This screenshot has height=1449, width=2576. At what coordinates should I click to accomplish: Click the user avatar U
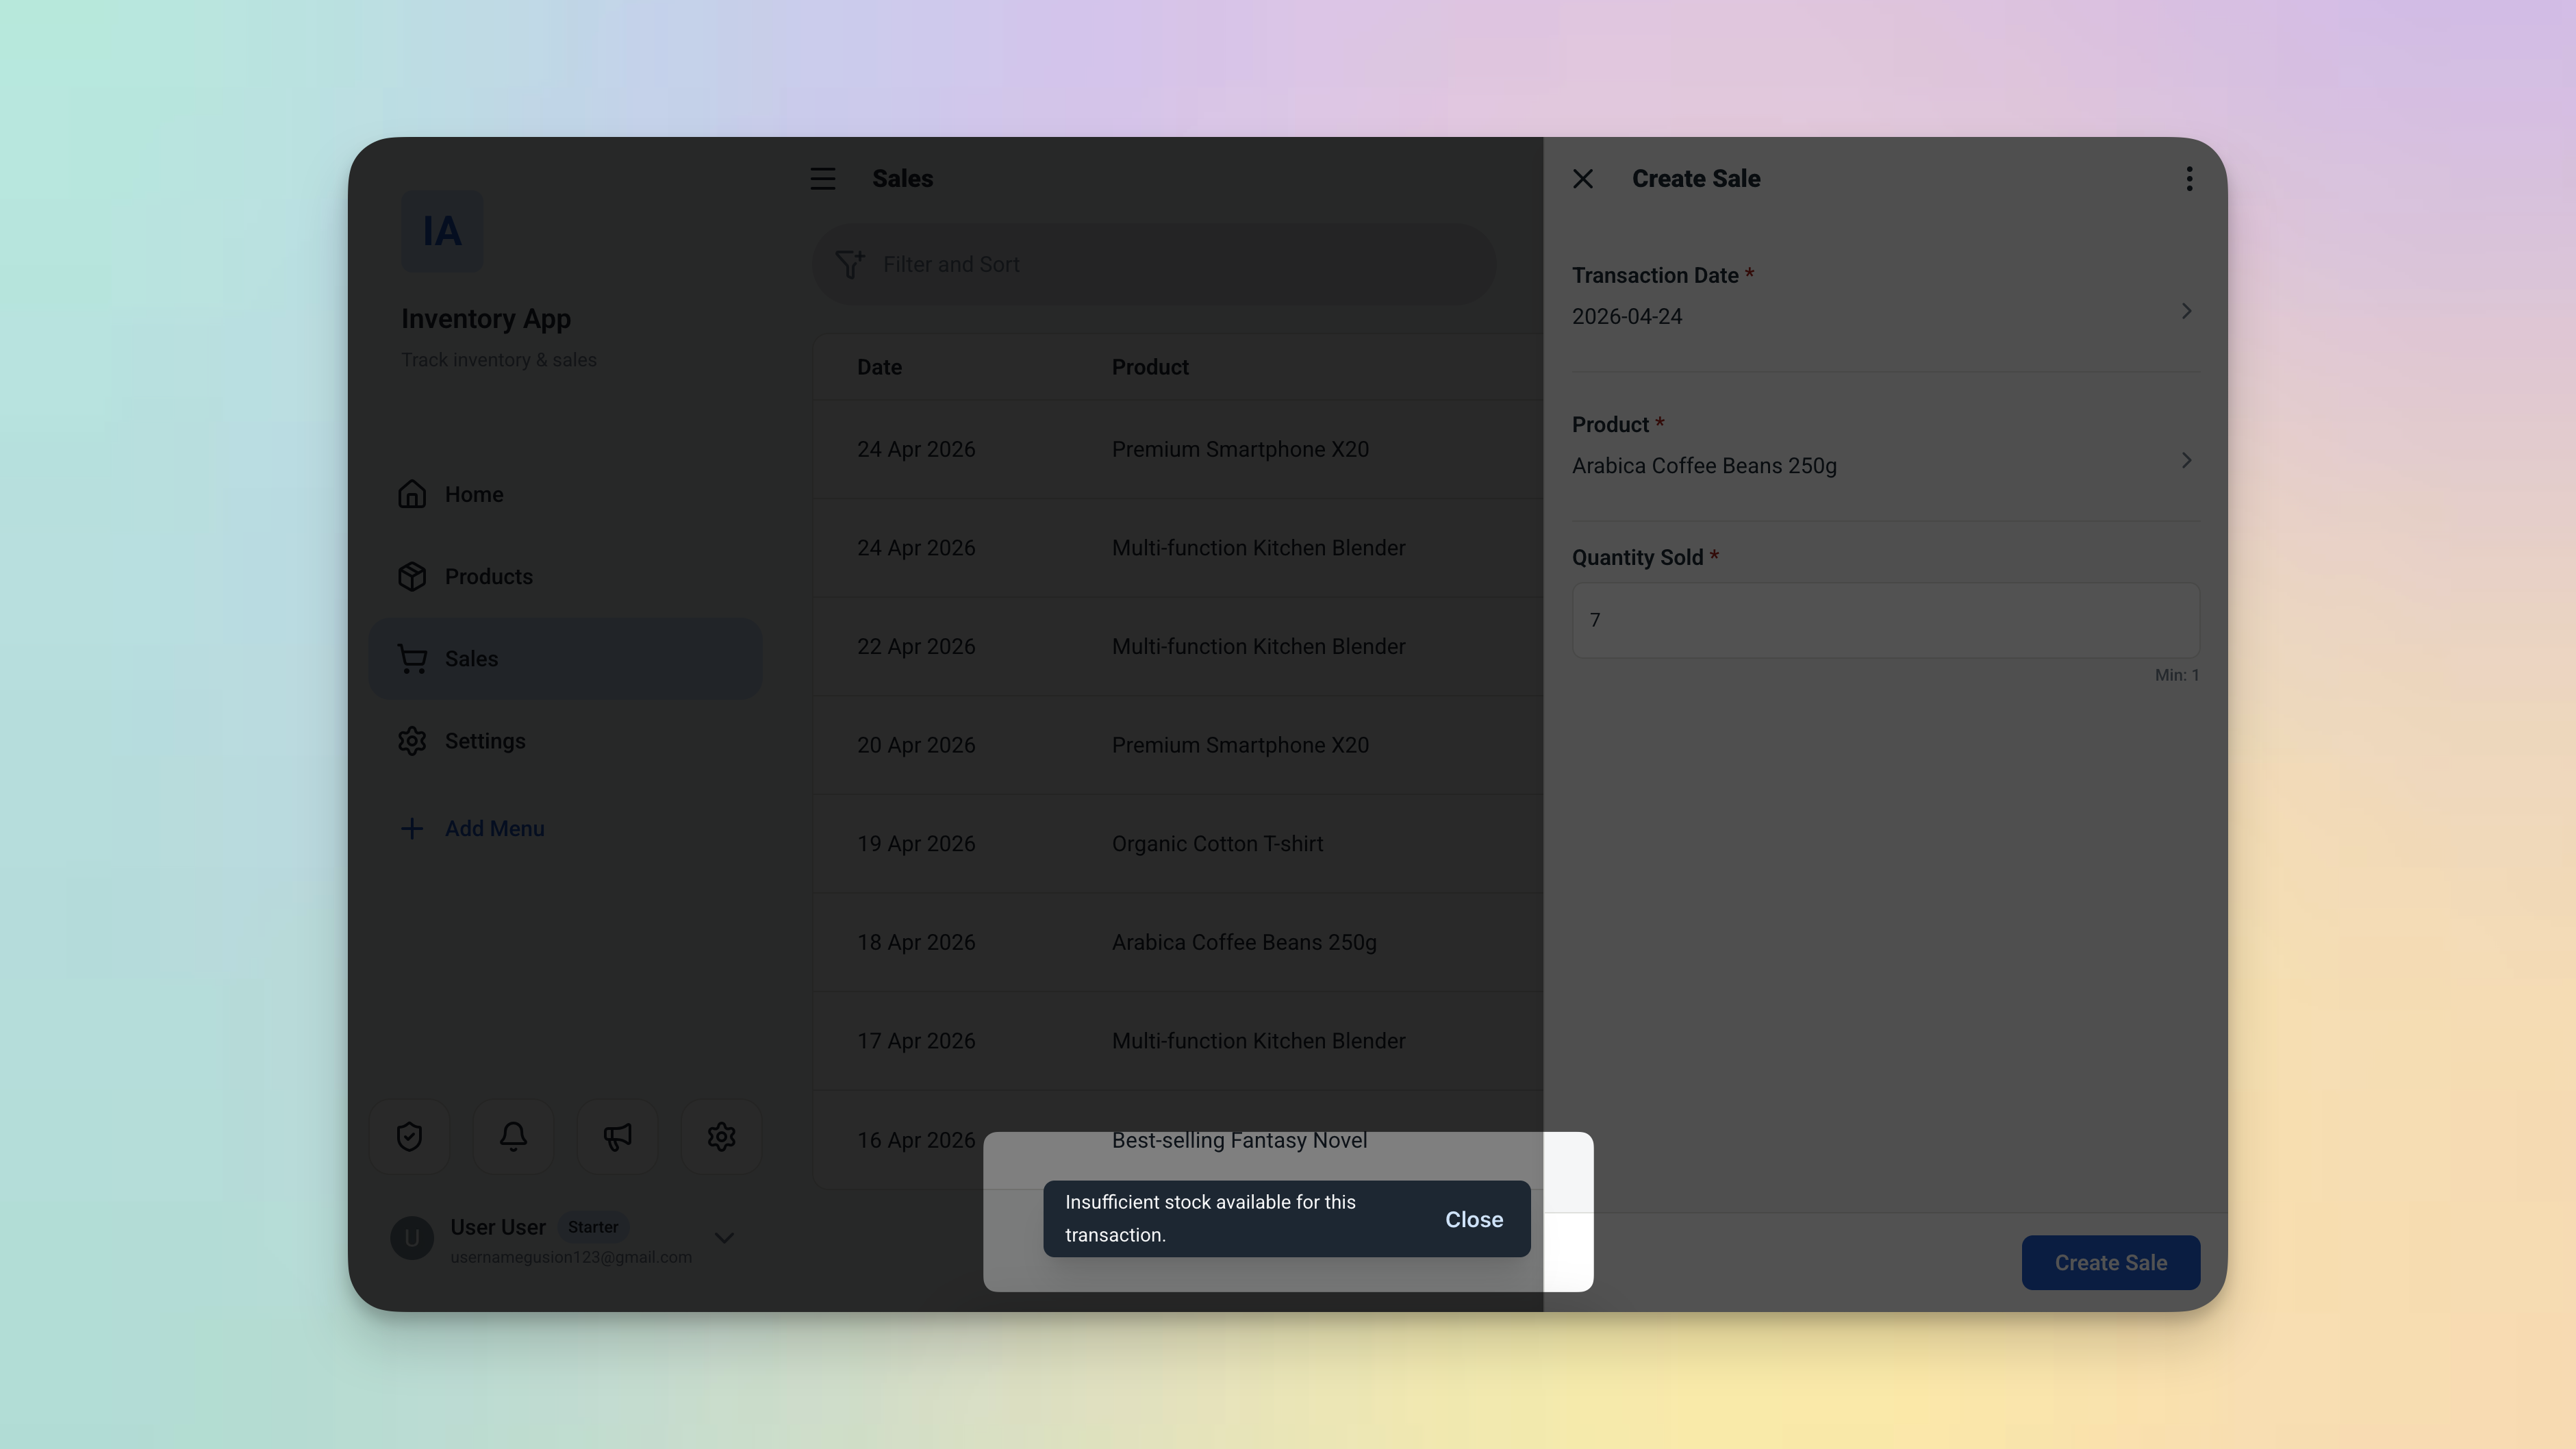pos(412,1238)
